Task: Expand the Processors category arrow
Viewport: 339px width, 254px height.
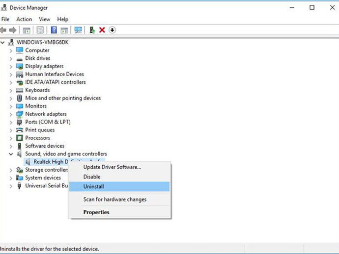Action: click(11, 138)
